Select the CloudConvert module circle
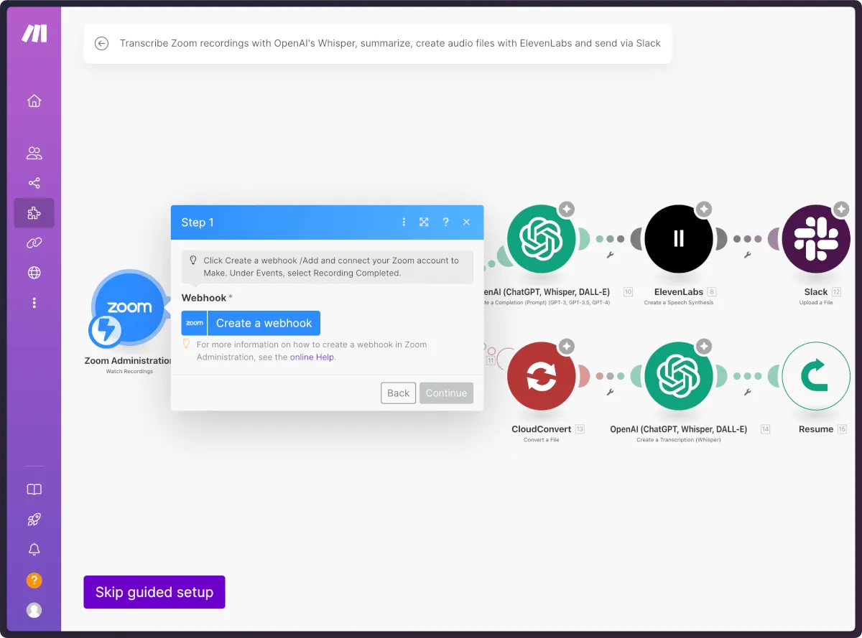862x638 pixels. [542, 376]
